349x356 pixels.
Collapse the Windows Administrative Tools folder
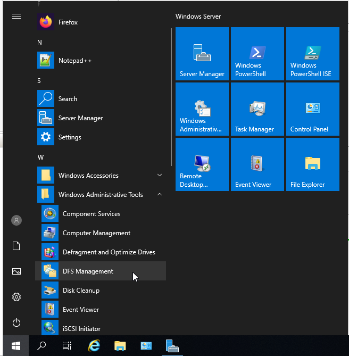click(x=101, y=194)
